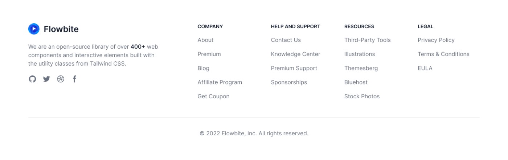Open the Twitter bird icon
Viewport: 508px width, 160px height.
46,79
